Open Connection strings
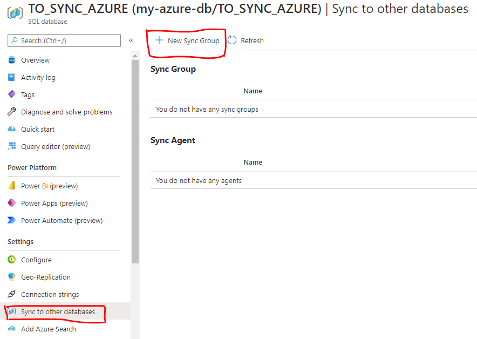Viewport: 477px width, 339px height. coord(50,295)
